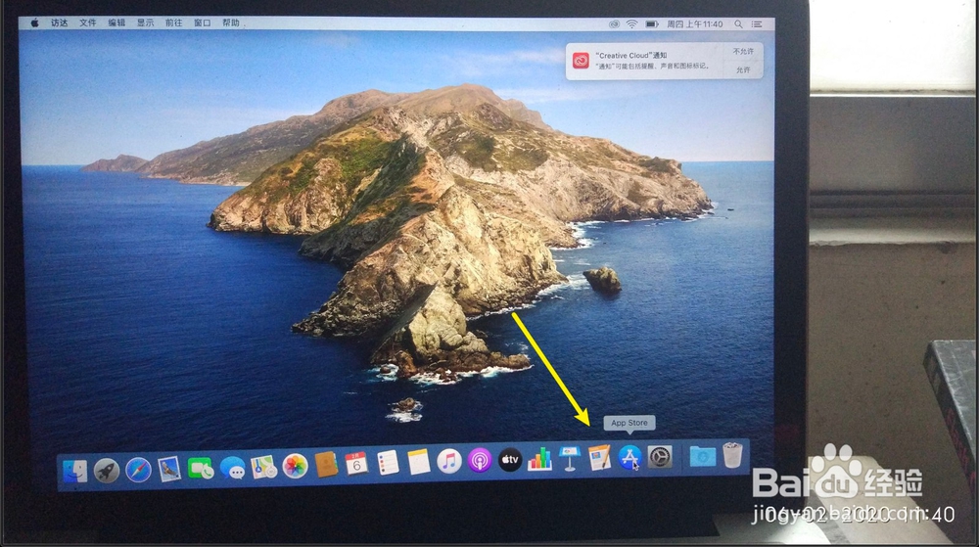Open Numbers bar chart icon

(539, 459)
